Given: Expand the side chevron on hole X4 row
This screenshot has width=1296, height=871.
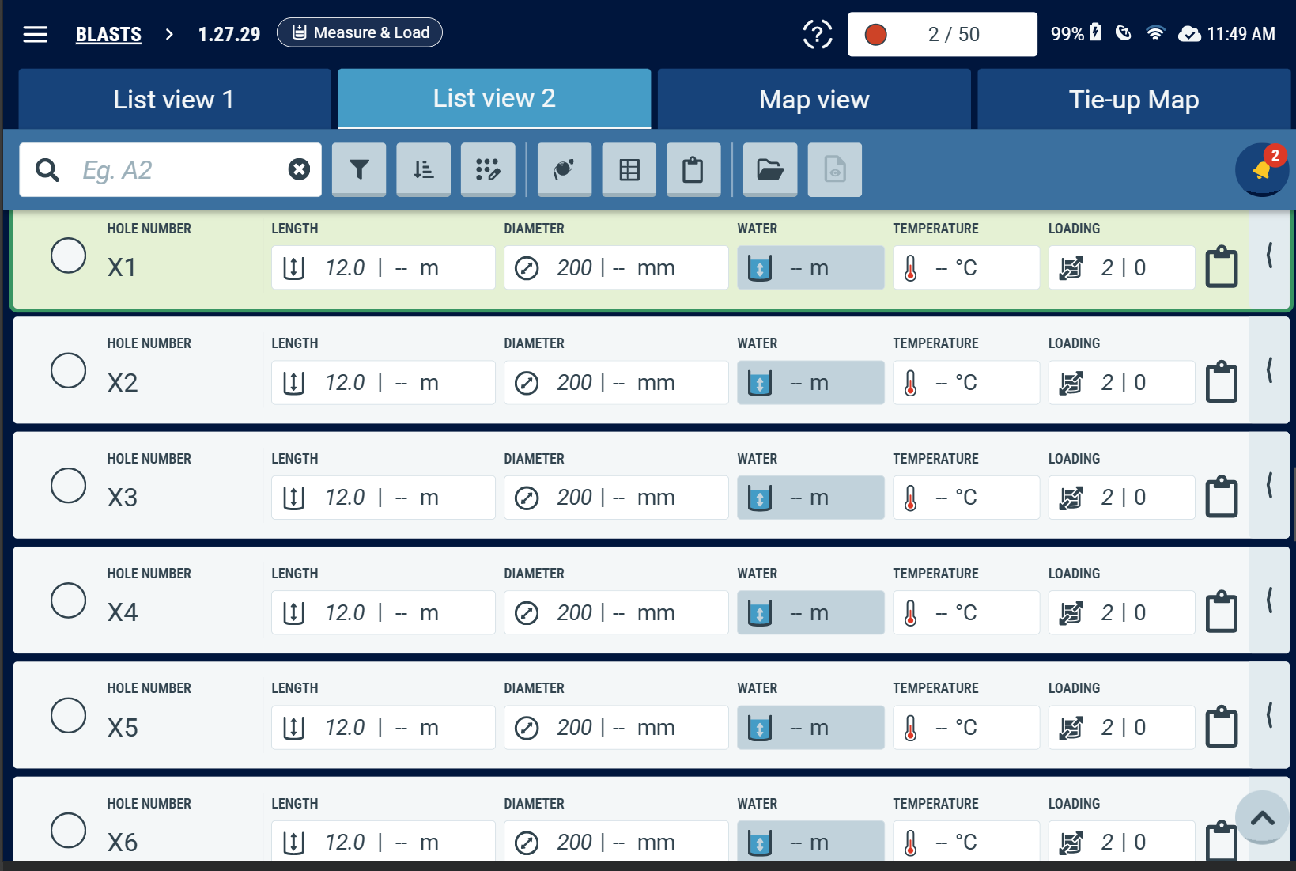Looking at the screenshot, I should point(1269,600).
